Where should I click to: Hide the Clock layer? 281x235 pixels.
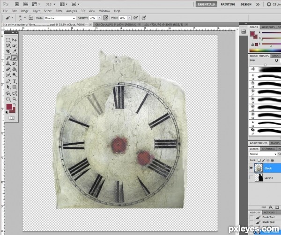point(251,168)
